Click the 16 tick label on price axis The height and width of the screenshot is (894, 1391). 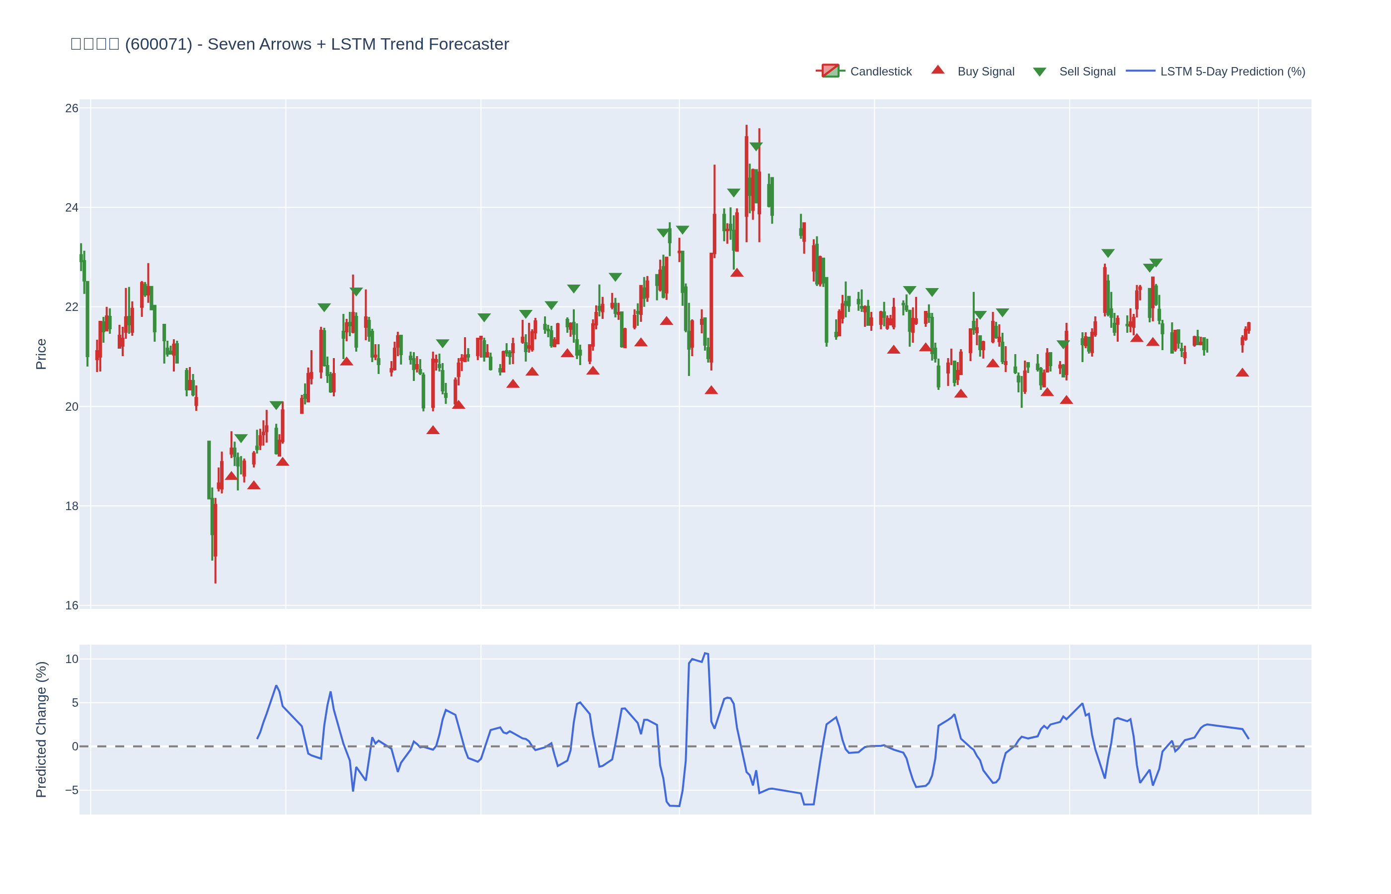(x=72, y=605)
